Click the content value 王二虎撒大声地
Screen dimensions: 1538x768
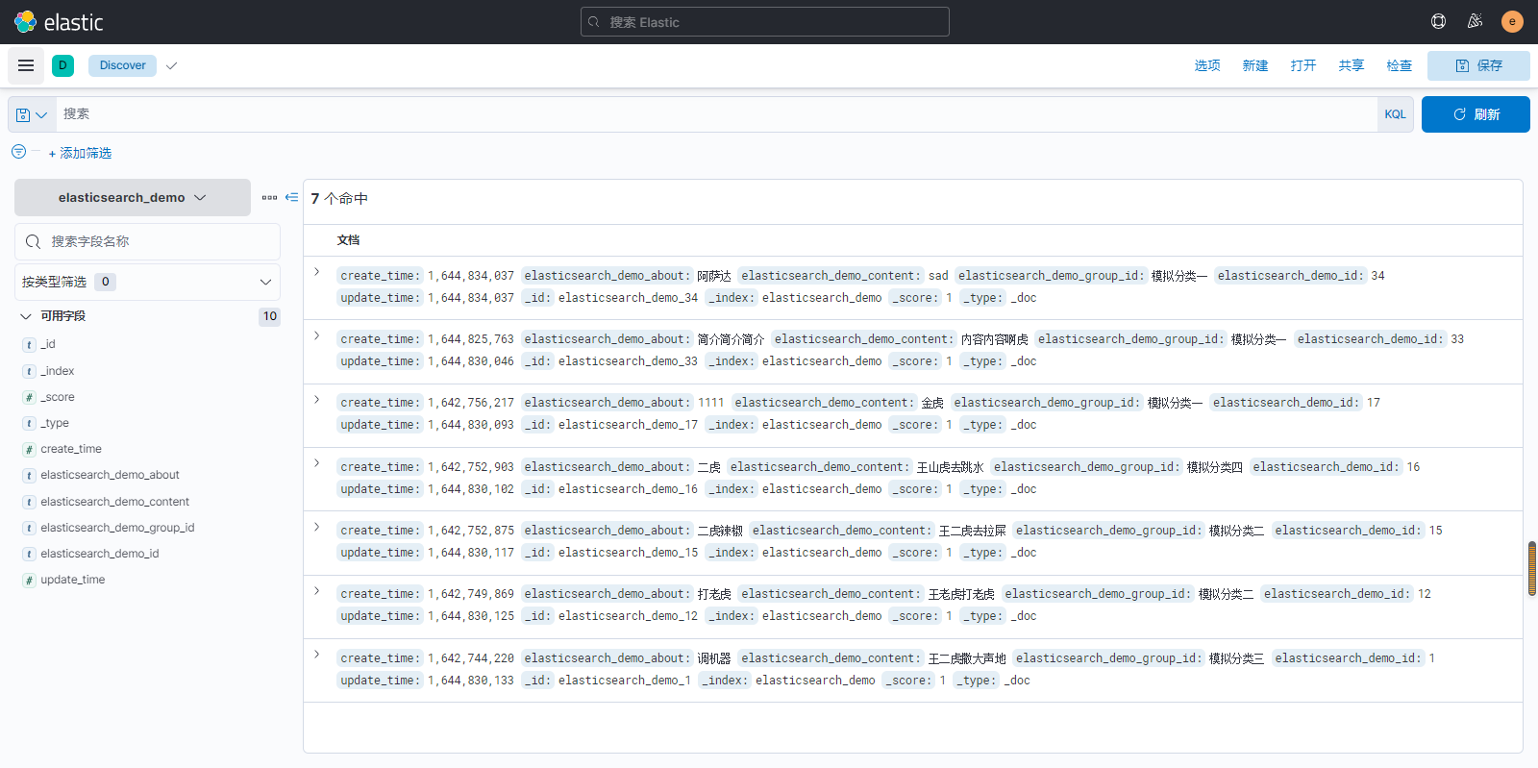pyautogui.click(x=967, y=658)
